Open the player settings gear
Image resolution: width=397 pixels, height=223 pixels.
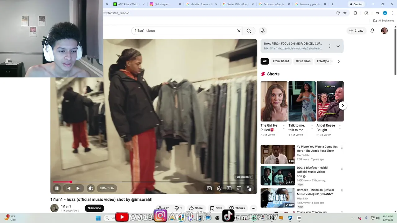[219, 188]
